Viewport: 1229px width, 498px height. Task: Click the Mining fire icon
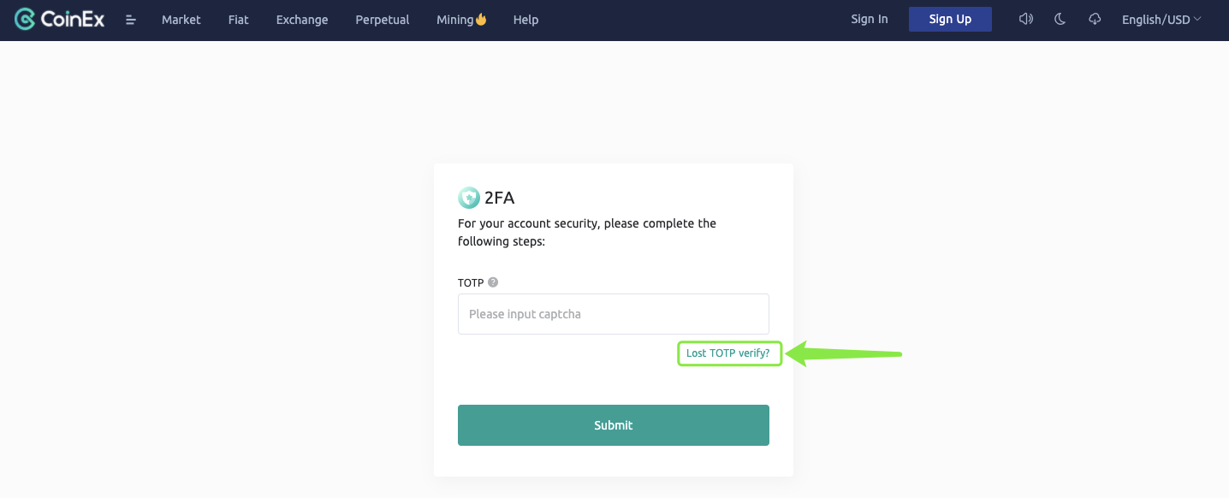[481, 19]
